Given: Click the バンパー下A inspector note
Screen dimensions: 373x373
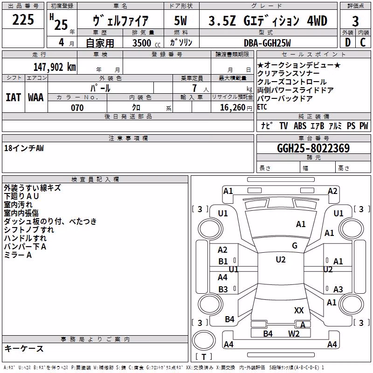Looking at the screenshot, I should point(25,247).
